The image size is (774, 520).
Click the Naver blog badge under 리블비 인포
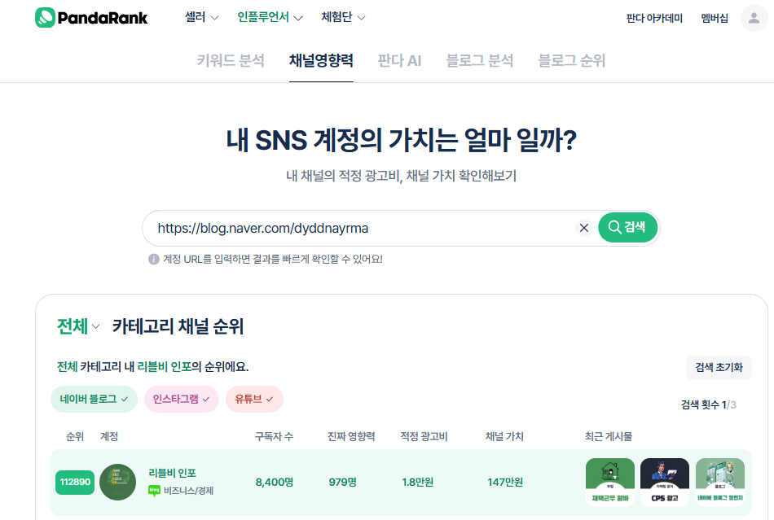pos(153,489)
